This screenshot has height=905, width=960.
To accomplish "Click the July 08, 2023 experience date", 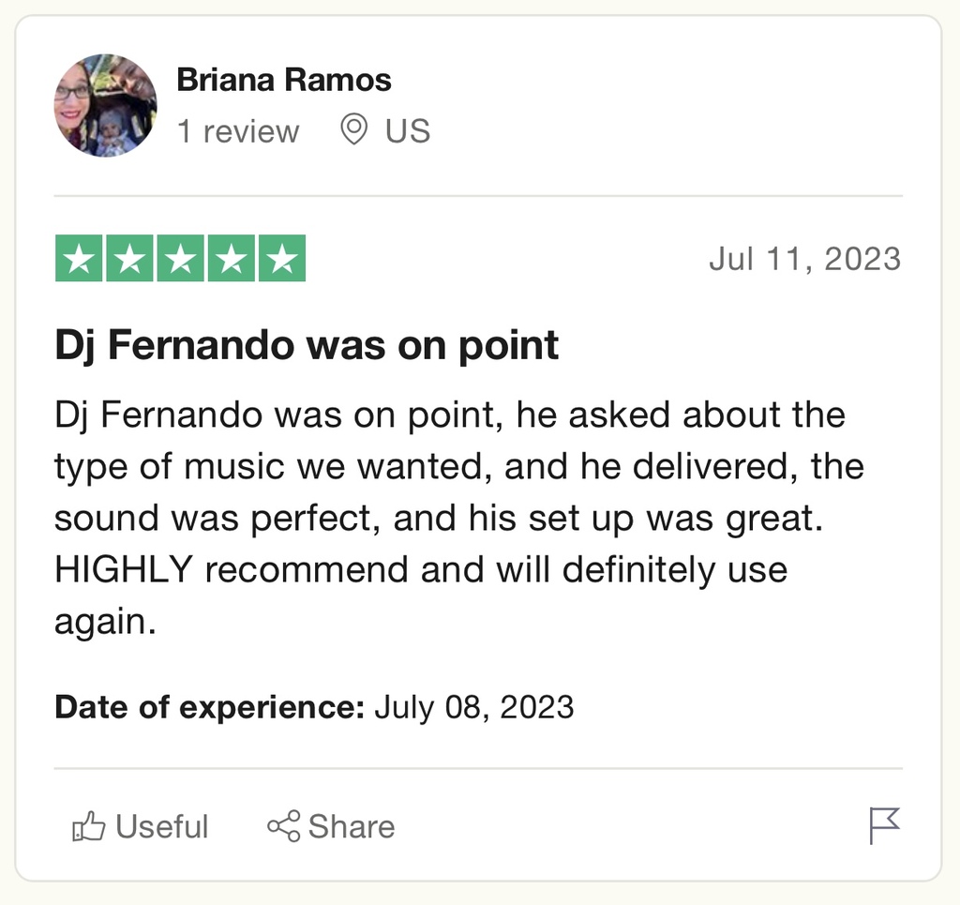I will (473, 708).
